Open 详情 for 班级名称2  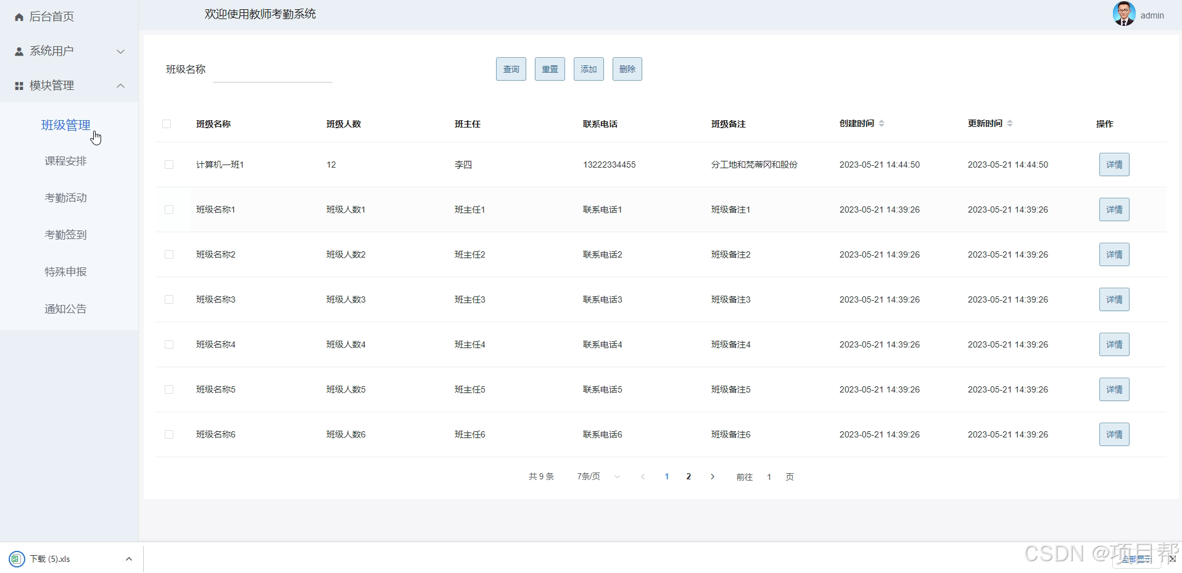(x=1114, y=254)
